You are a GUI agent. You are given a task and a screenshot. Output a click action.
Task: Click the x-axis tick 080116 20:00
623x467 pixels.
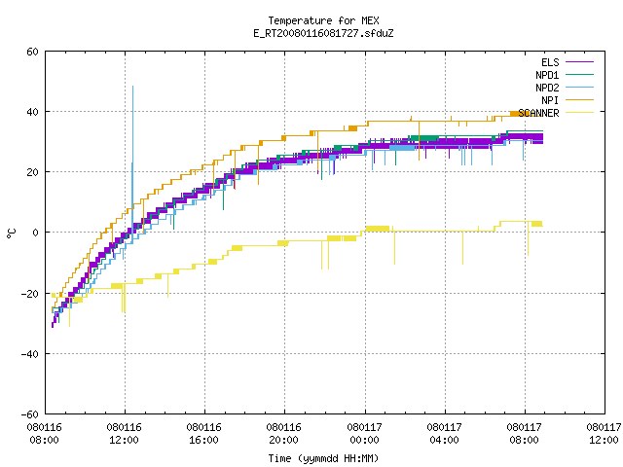(x=284, y=434)
